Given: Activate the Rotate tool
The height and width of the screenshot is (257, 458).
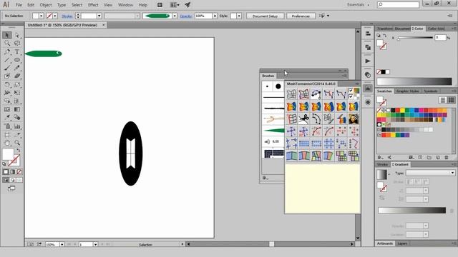Looking at the screenshot, I should pyautogui.click(x=7, y=85).
